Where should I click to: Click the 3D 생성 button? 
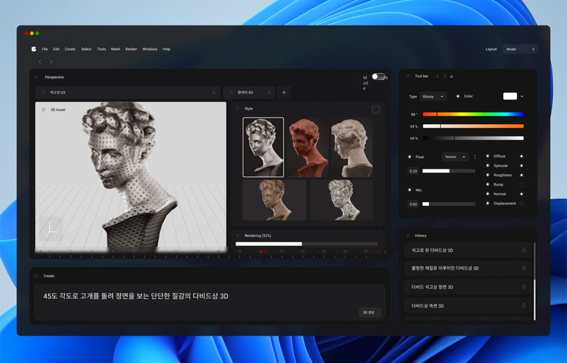(370, 312)
